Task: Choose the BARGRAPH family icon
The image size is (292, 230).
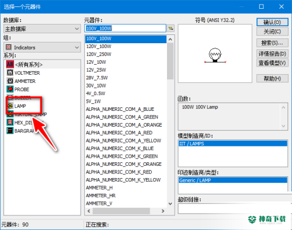Action: tap(10, 131)
